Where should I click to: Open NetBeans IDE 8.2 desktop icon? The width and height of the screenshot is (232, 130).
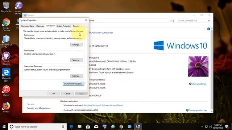tap(6, 42)
